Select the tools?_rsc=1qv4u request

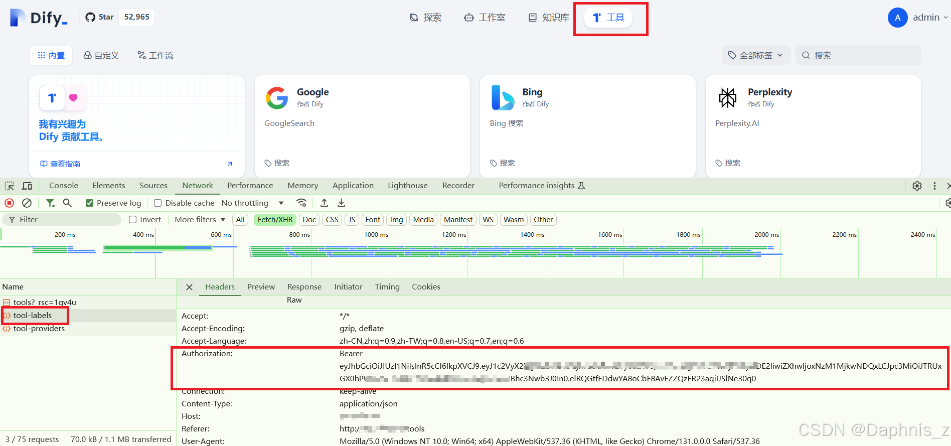point(88,303)
